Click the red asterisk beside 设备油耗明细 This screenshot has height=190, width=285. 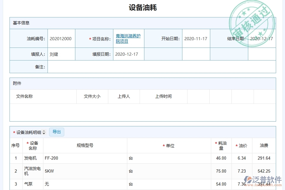coord(14,132)
